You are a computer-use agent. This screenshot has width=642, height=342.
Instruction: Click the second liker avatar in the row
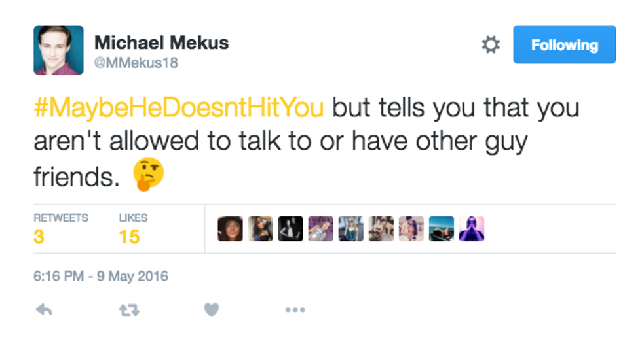(x=261, y=229)
